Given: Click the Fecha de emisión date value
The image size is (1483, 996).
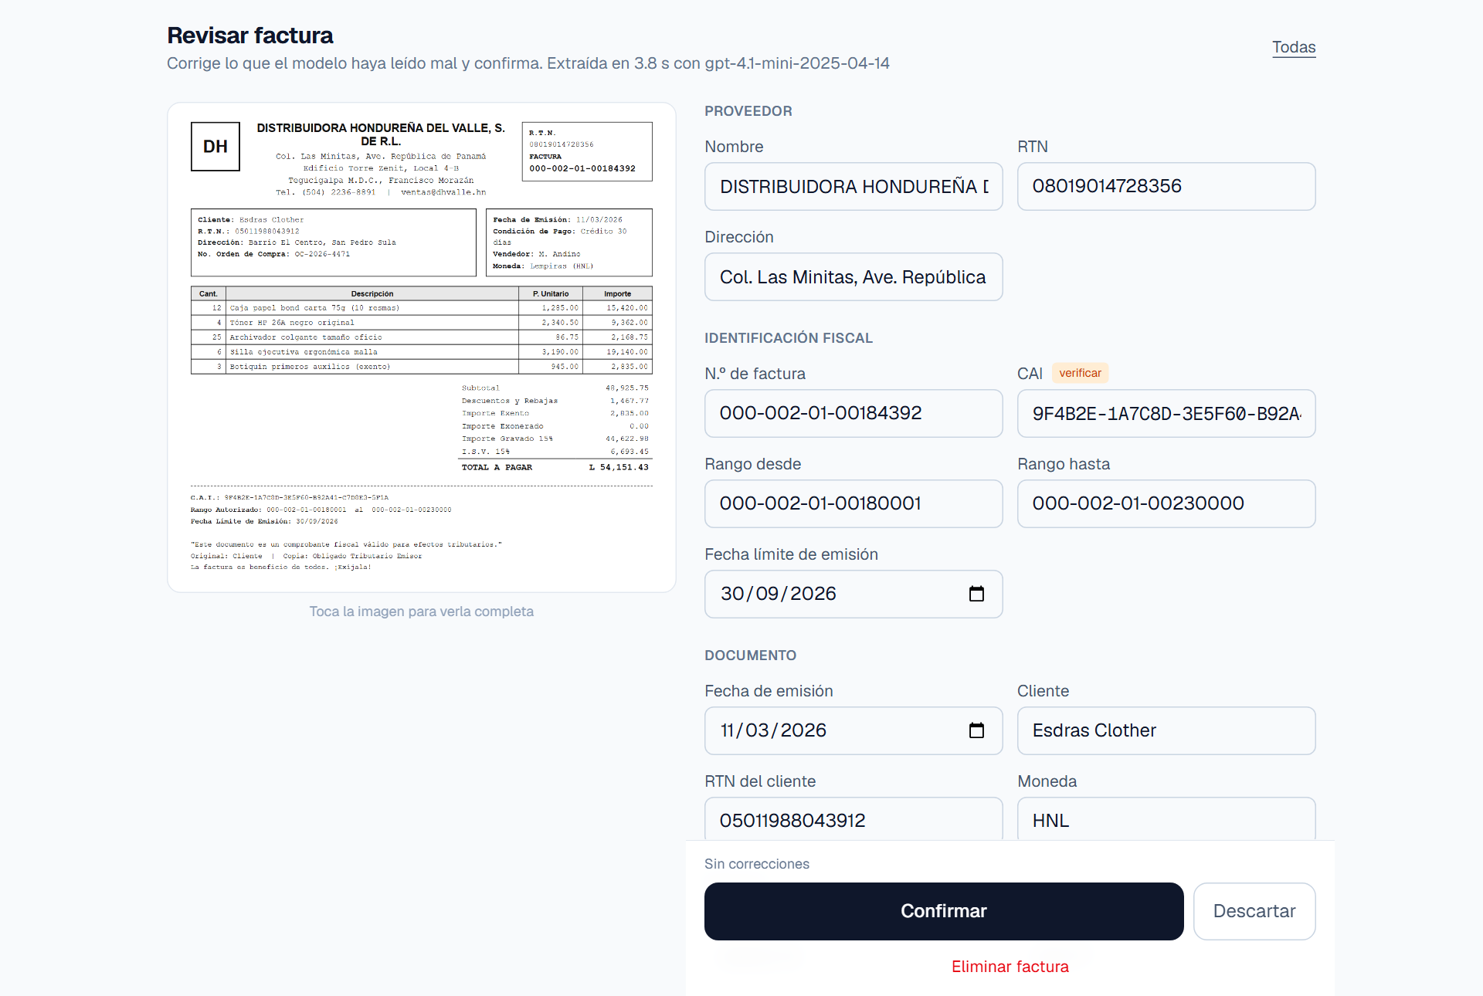Looking at the screenshot, I should tap(773, 730).
